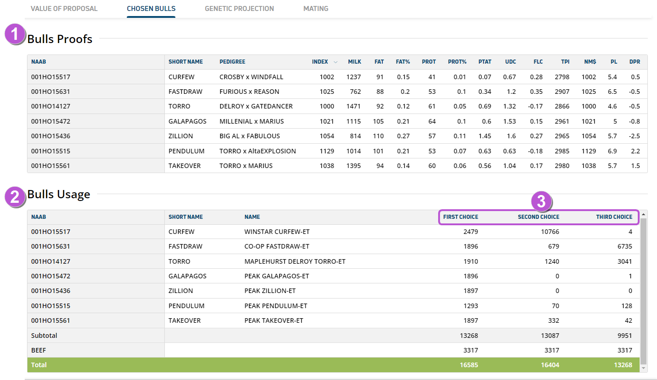This screenshot has width=657, height=380.
Task: Click the scroll down arrow in Bulls Usage
Action: [x=643, y=368]
